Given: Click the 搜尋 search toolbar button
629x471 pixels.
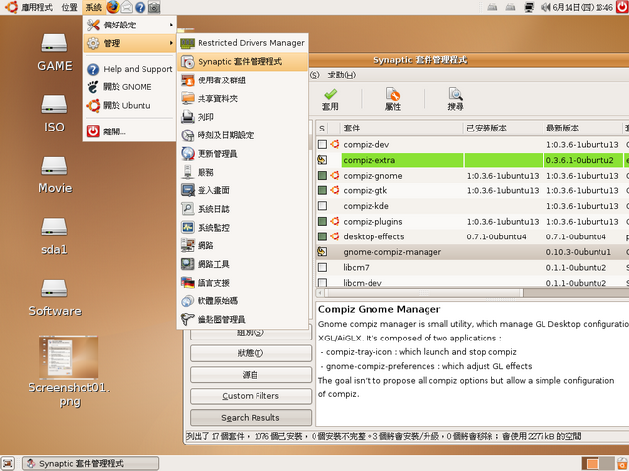Looking at the screenshot, I should (455, 99).
